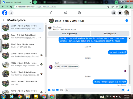Show hidden system tray icons
Screen dimensions: 133x99
pos(110,97)
